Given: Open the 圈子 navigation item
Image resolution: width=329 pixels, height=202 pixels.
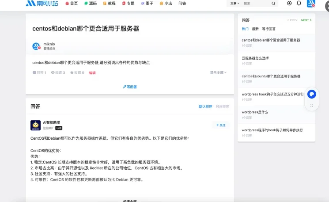Looking at the screenshot, I should point(147,4).
